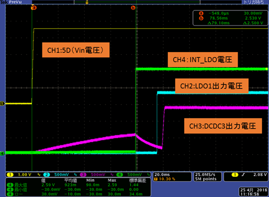The width and height of the screenshot is (269, 197).
Task: Click the 最大値 measurement row
Action: click(x=78, y=185)
